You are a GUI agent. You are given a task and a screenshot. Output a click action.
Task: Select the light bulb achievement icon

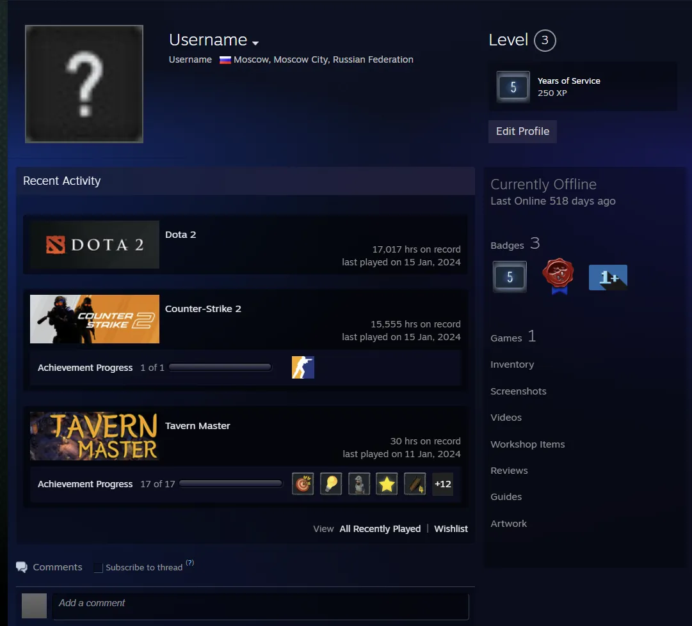pos(331,484)
